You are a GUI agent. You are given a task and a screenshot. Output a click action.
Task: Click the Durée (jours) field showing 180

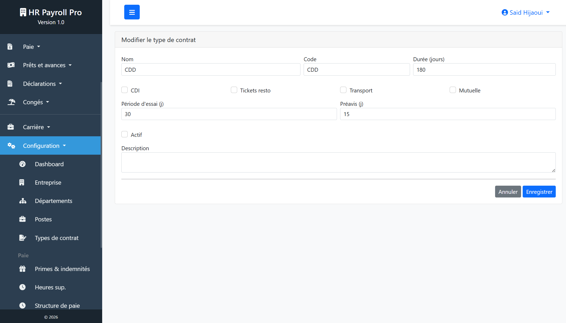click(484, 70)
